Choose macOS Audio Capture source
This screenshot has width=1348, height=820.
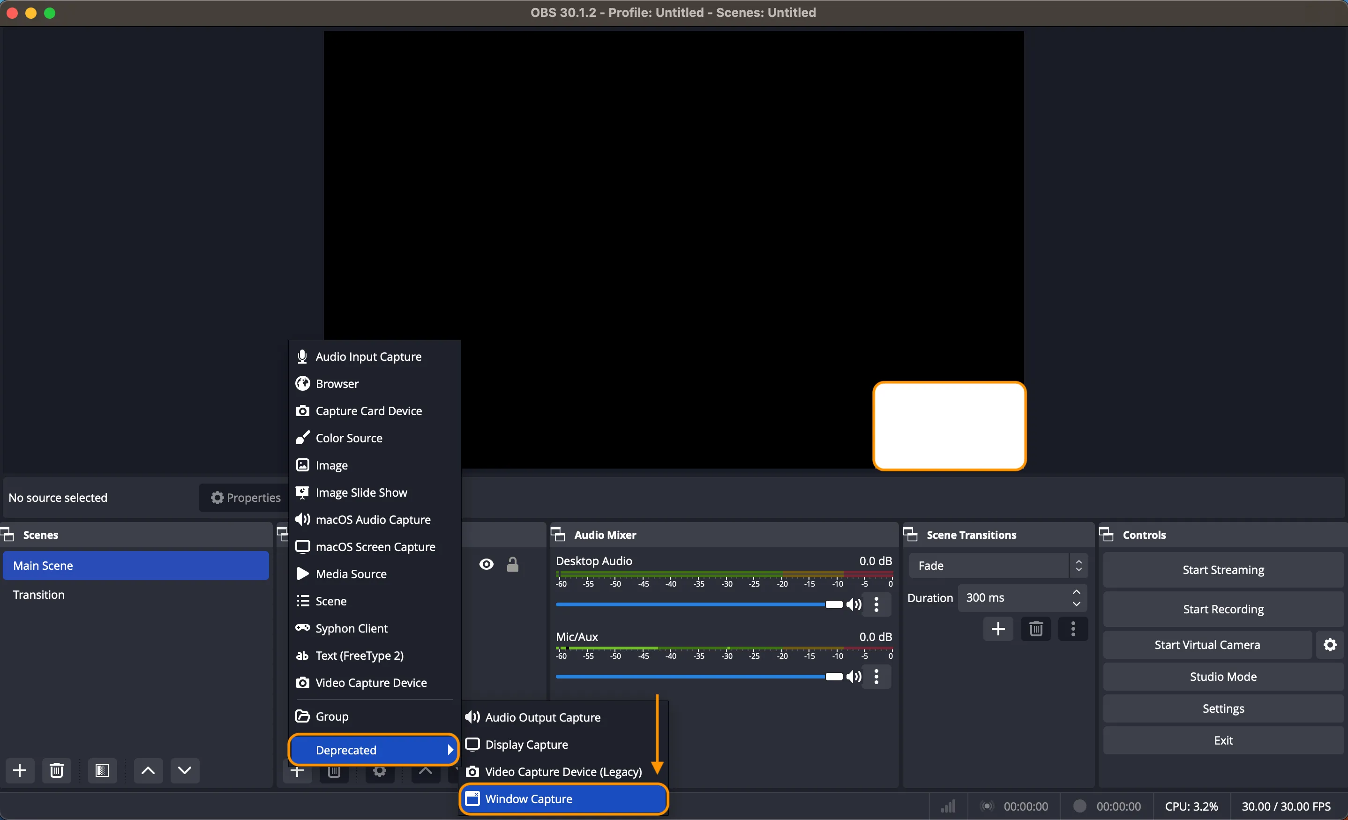click(x=375, y=520)
